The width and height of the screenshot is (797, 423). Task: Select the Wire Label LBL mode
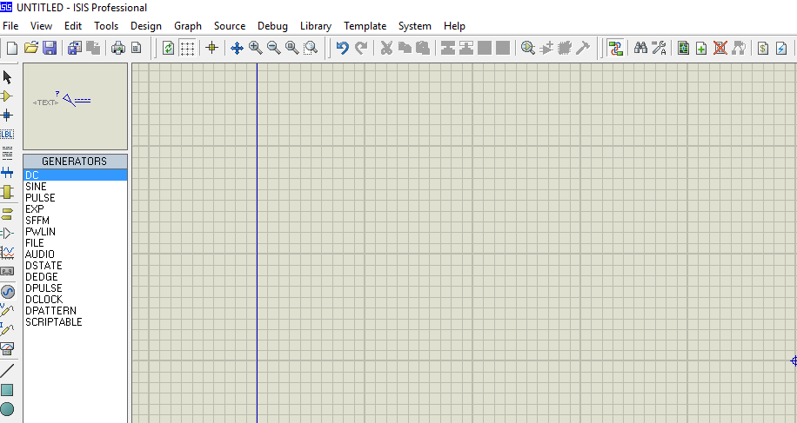coord(7,135)
